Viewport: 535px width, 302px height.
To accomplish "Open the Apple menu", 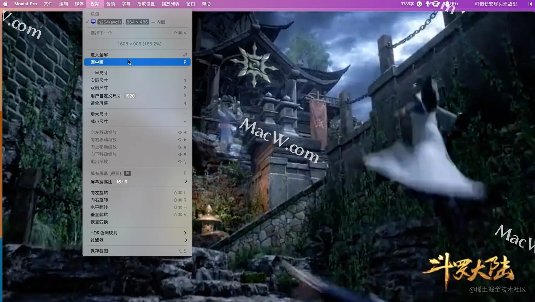I will point(5,4).
